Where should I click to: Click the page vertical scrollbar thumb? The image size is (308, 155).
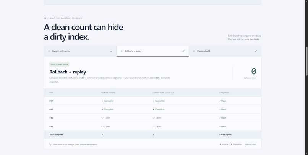(306, 61)
